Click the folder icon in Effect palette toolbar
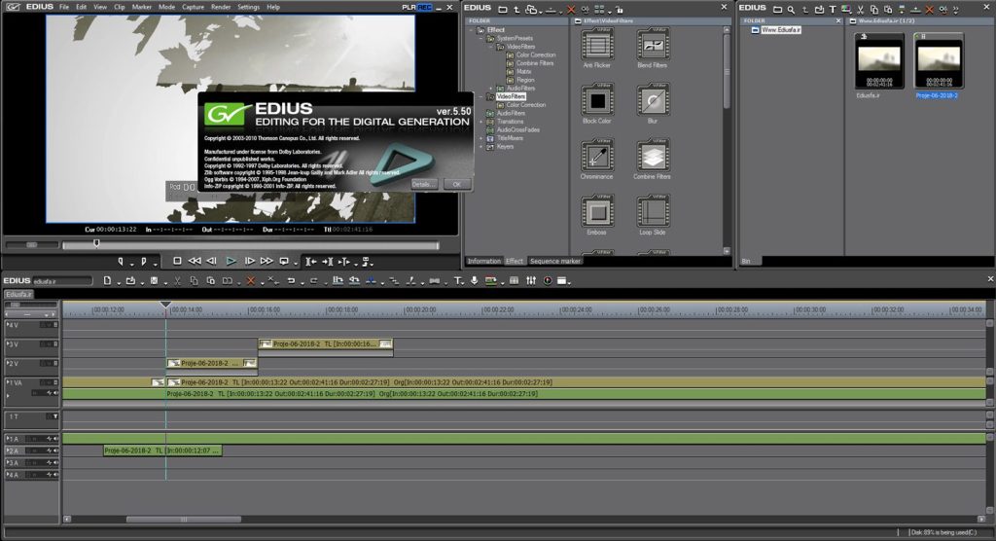Viewport: 996px width, 541px height. click(x=503, y=9)
